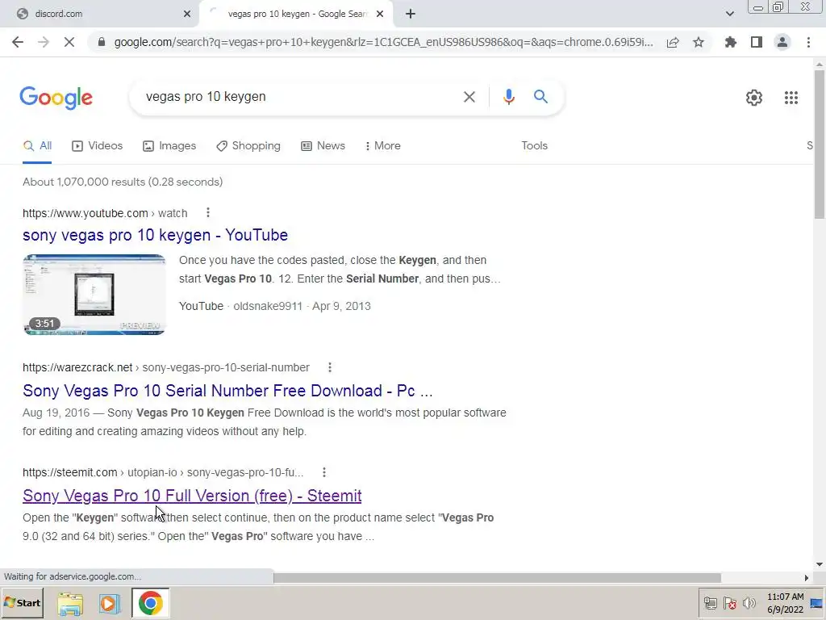Open Sony Vegas Pro 10 Serial Number link
This screenshot has height=620, width=826.
(x=227, y=391)
